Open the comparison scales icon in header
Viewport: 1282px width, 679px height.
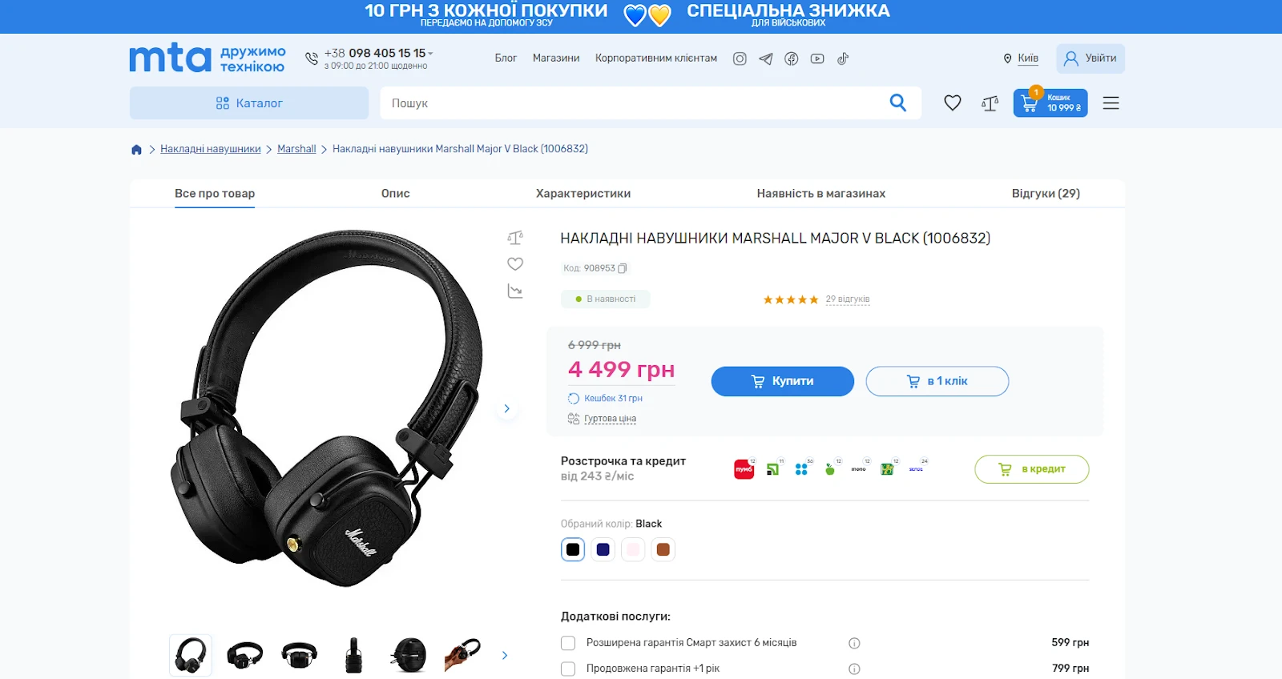coord(990,103)
